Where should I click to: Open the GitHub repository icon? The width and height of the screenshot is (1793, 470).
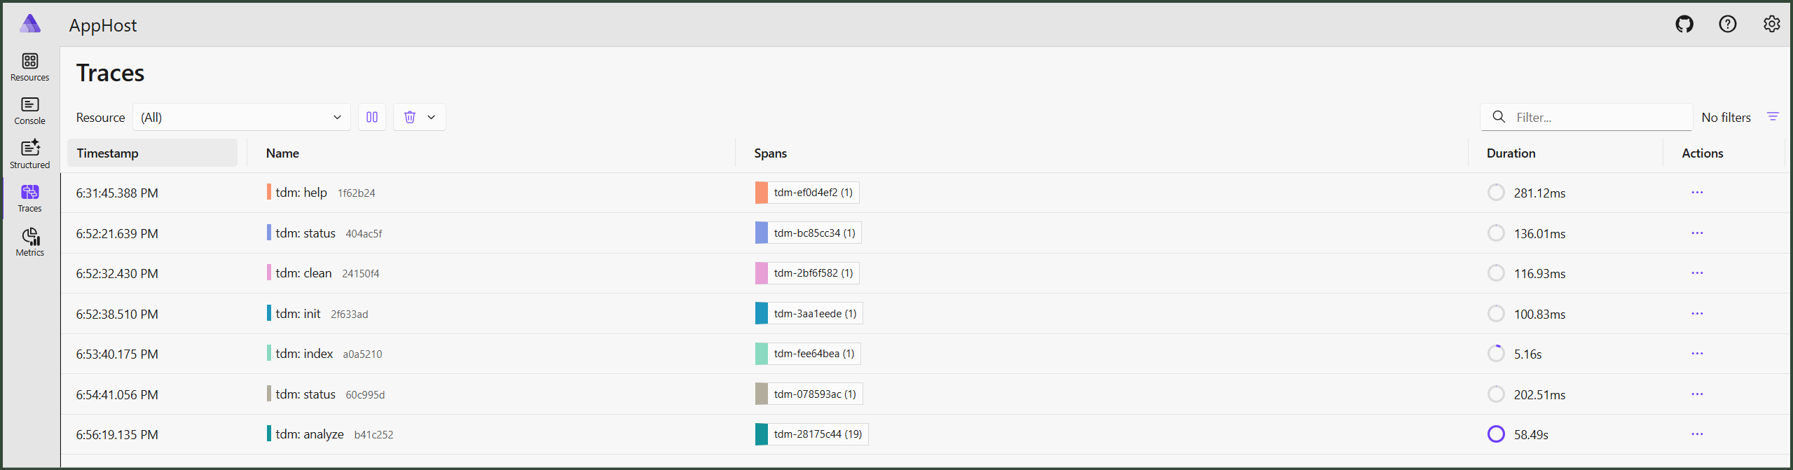1684,25
